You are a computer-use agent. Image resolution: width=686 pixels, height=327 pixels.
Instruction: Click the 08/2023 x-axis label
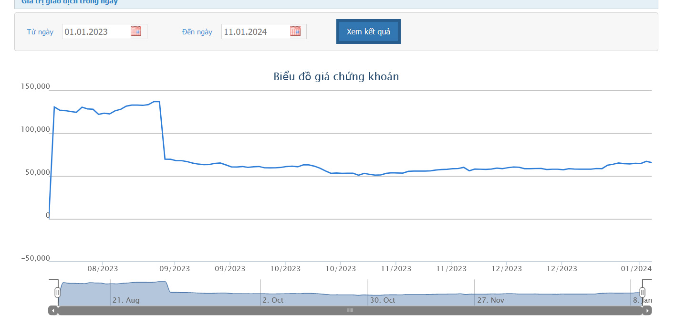point(103,269)
